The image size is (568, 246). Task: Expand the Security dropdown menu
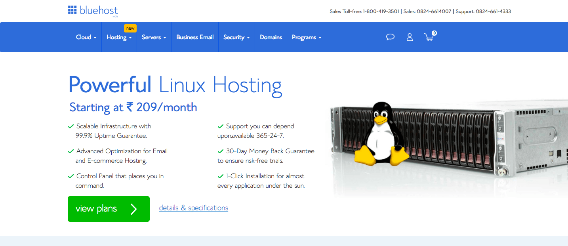pos(236,37)
